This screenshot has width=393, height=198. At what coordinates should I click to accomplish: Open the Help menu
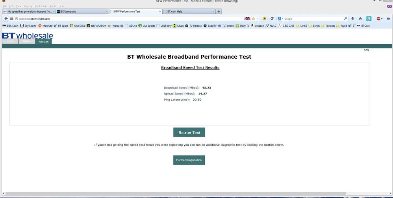point(61,6)
